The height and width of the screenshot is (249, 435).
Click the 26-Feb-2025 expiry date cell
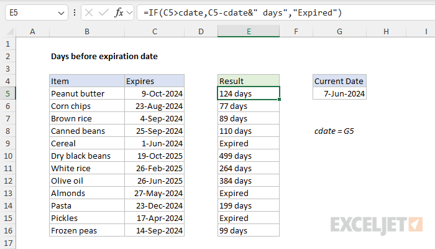tap(155, 168)
